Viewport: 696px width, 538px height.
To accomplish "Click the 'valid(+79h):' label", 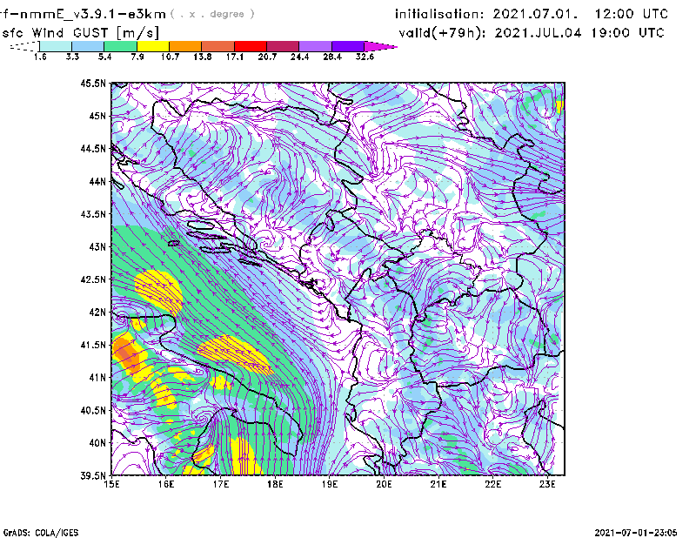I will (x=442, y=33).
